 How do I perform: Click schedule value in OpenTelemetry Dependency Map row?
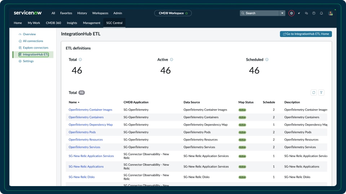[274, 125]
